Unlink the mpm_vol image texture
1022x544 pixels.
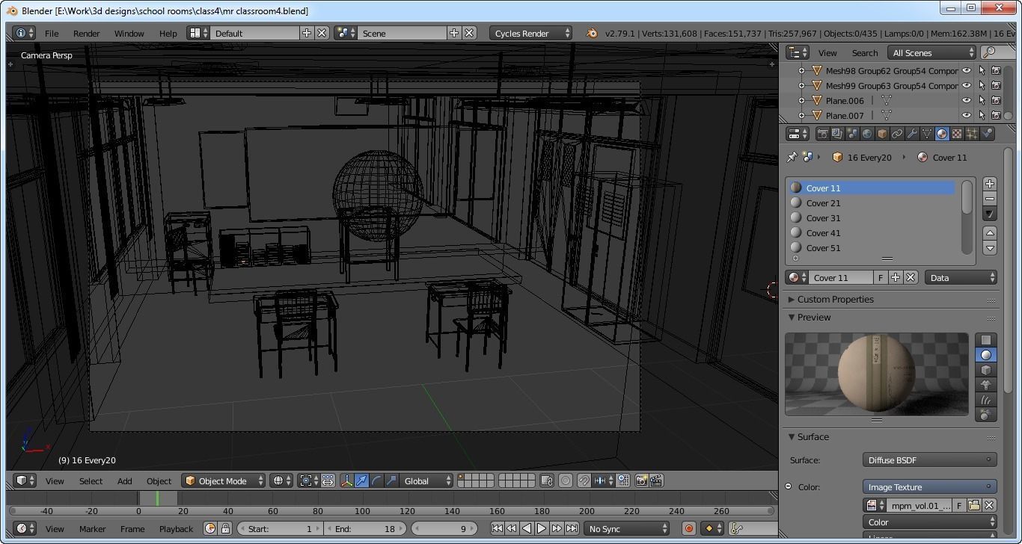[989, 505]
